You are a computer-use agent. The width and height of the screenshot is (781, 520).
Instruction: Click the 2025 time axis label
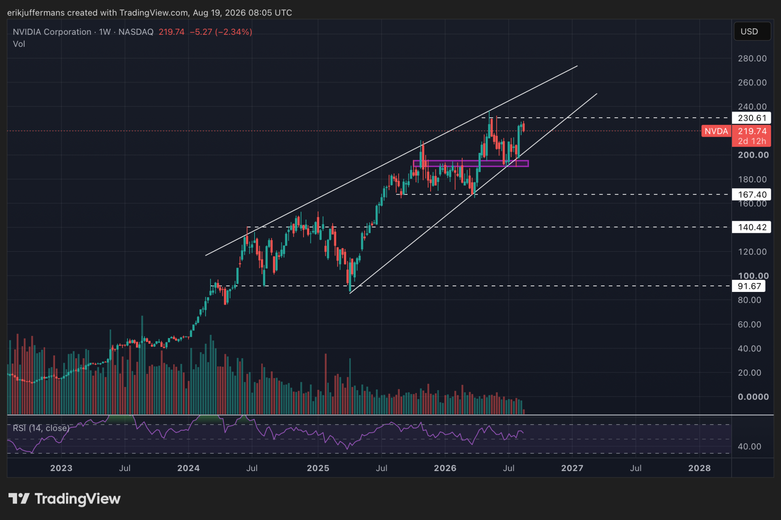click(318, 468)
